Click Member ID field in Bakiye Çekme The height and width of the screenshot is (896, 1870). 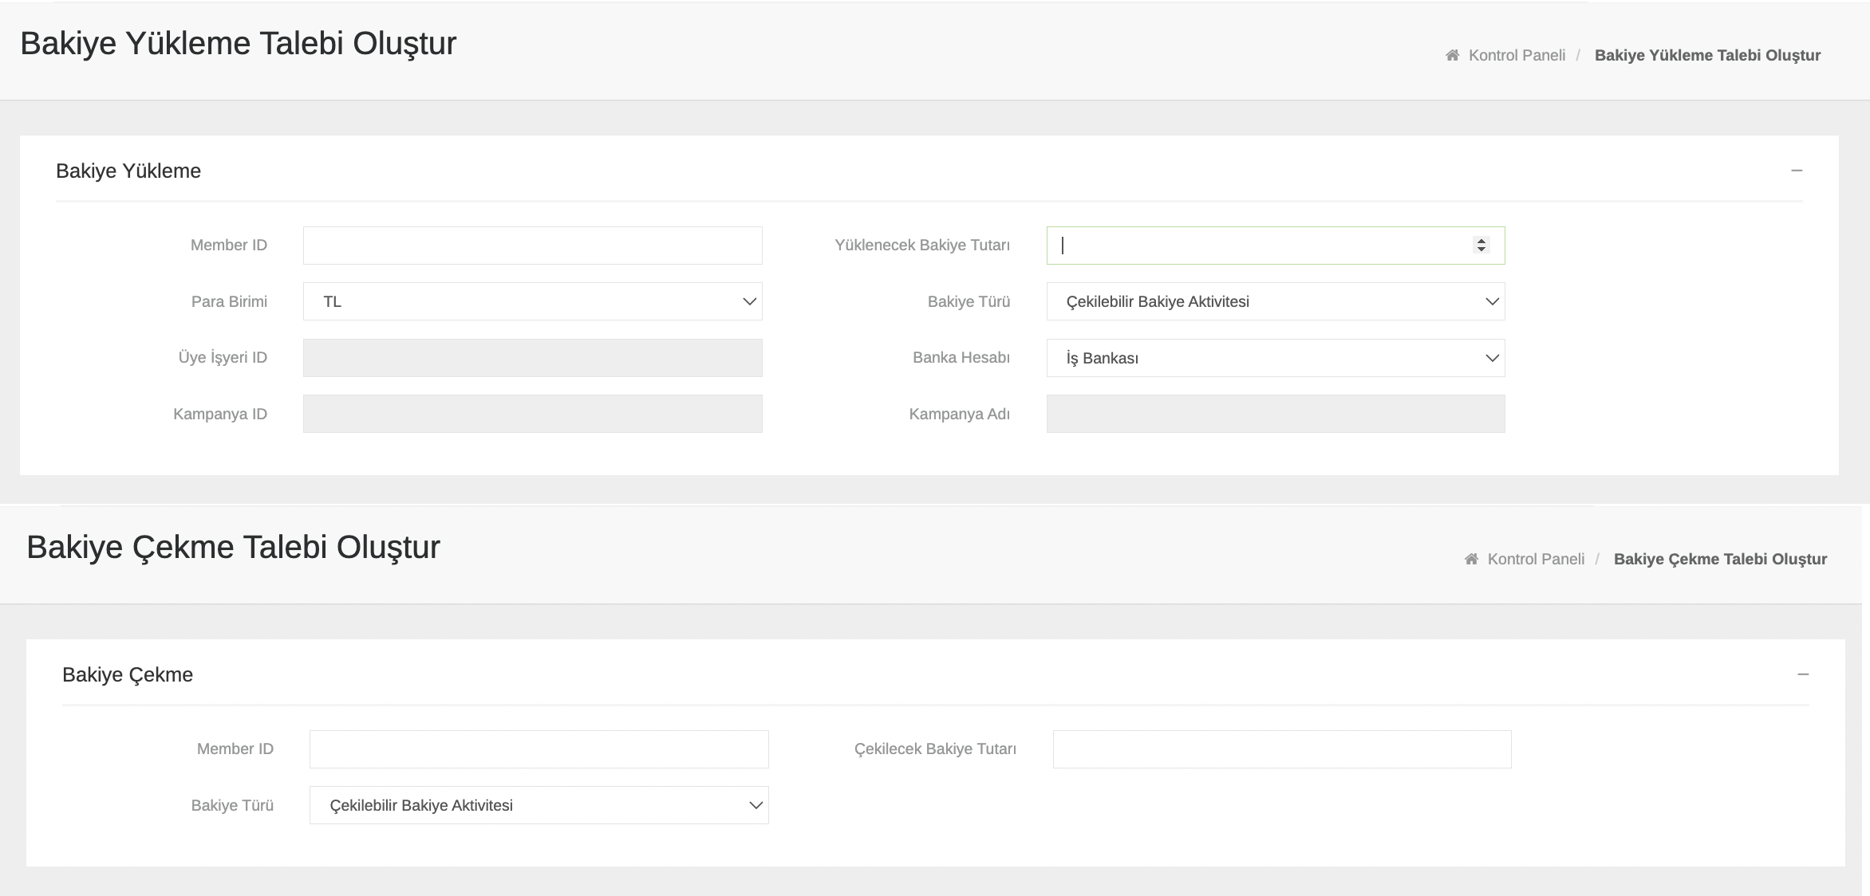click(539, 749)
